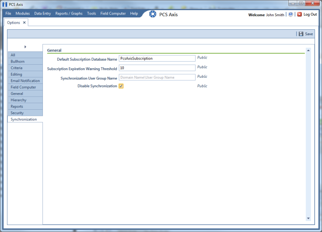Image resolution: width=322 pixels, height=232 pixels.
Task: Select the Reports category in sidebar
Action: [x=25, y=107]
